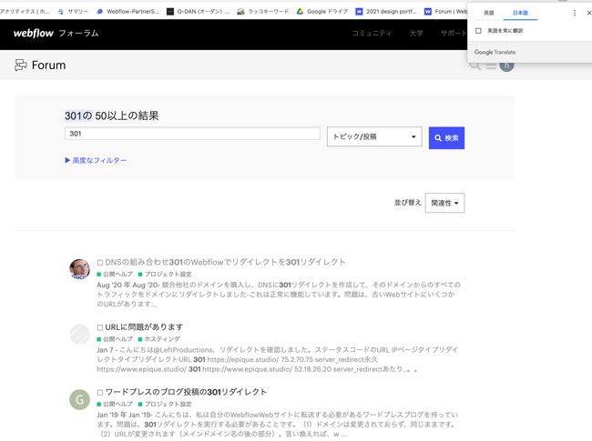Focus the search field containing 301
This screenshot has height=441, width=592.
(x=192, y=134)
